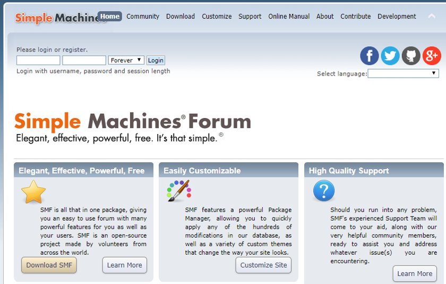Collapse header using the upward chevron
446x284 pixels.
tap(432, 16)
